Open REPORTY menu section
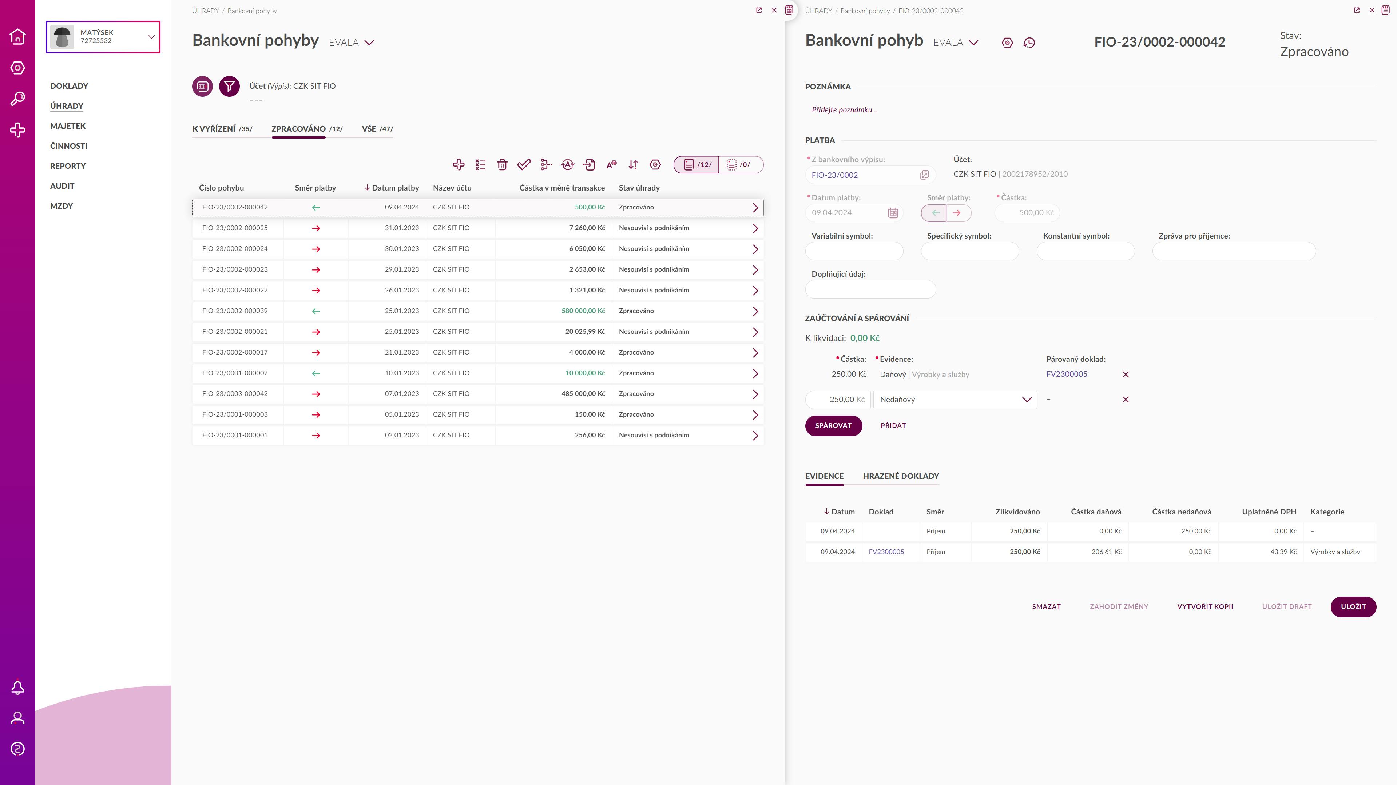 point(68,166)
